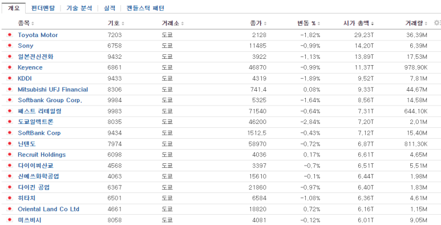Open the 다이킨 공업 stock link
This screenshot has width=441, height=225.
coord(34,187)
